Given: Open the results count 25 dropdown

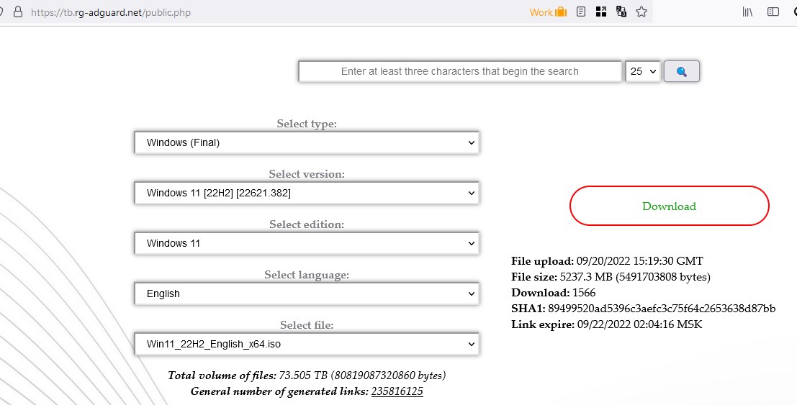Looking at the screenshot, I should 643,72.
